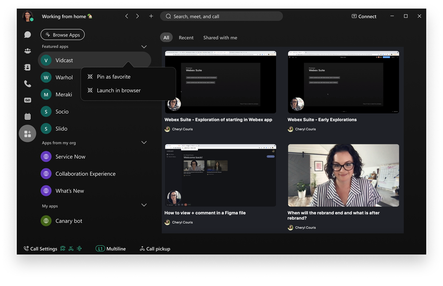This screenshot has height=286, width=443.
Task: Open the Voicemail icon in sidebar
Action: 28,100
